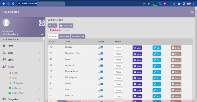This screenshot has height=102, width=197.
Task: Click the VIEW ALL button
Action: tap(66, 25)
